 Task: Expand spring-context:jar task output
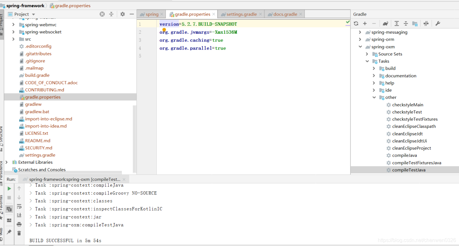tap(31, 217)
